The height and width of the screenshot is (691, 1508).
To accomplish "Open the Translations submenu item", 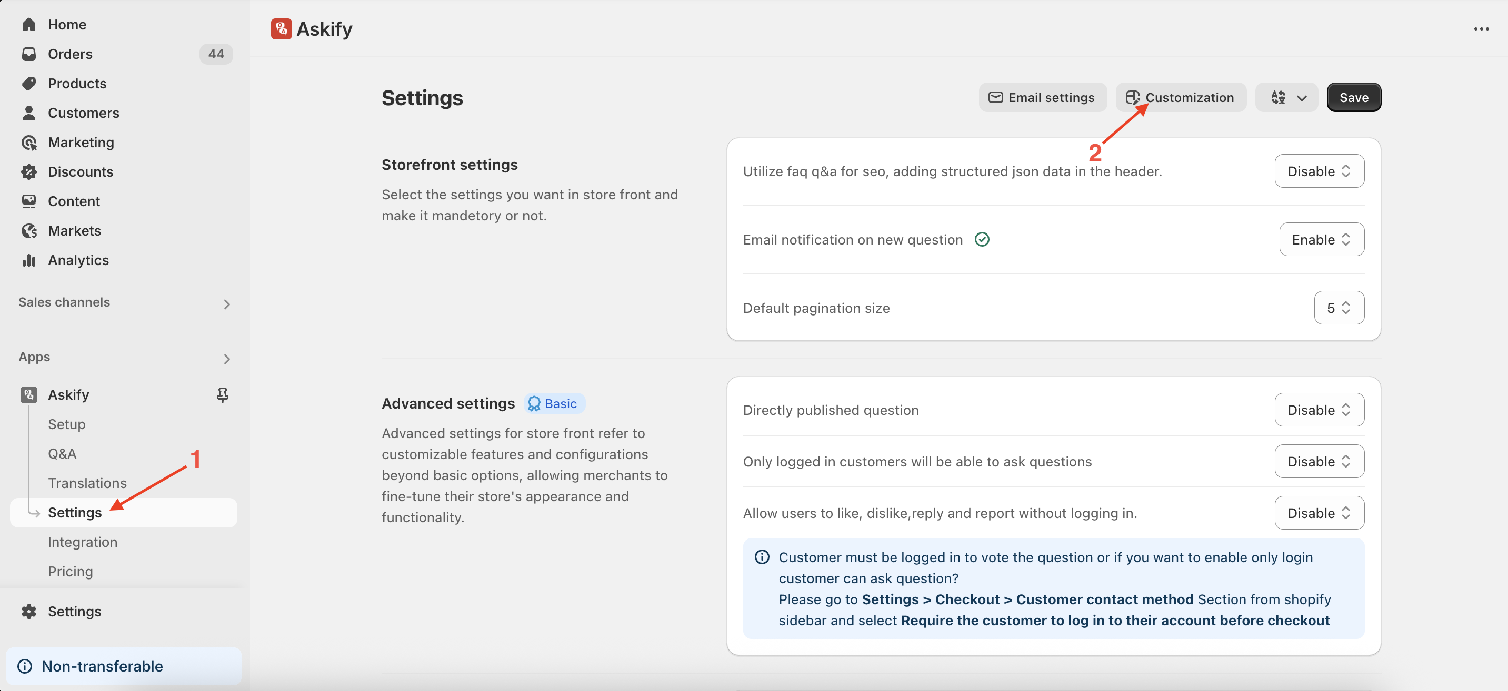I will pos(87,483).
